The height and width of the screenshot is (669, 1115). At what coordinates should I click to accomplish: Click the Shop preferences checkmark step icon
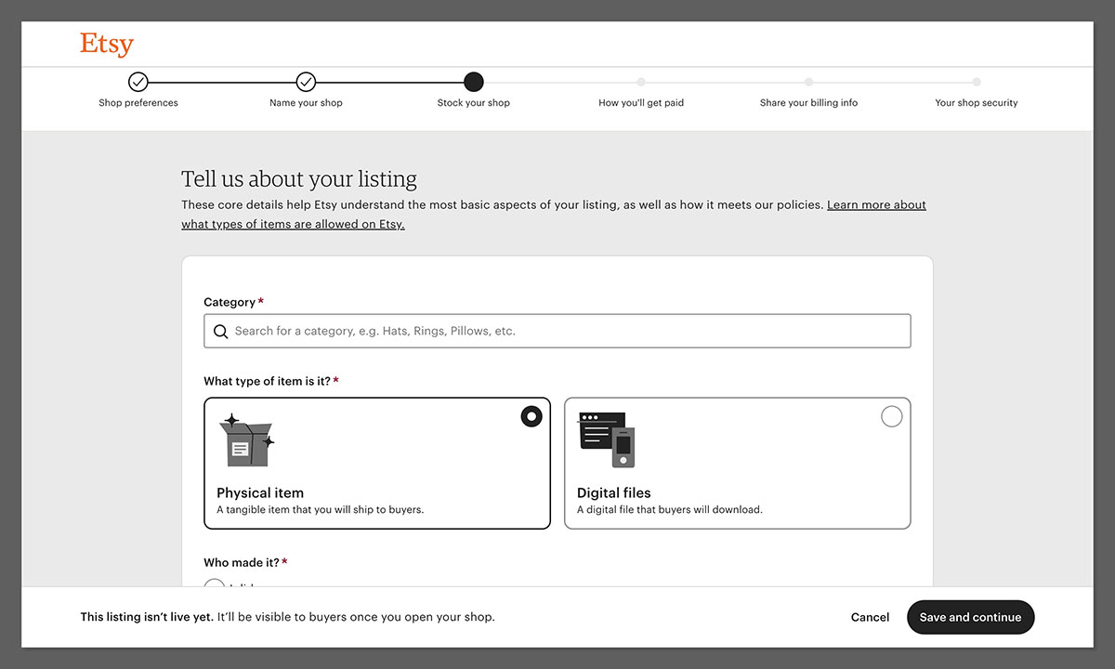(138, 82)
